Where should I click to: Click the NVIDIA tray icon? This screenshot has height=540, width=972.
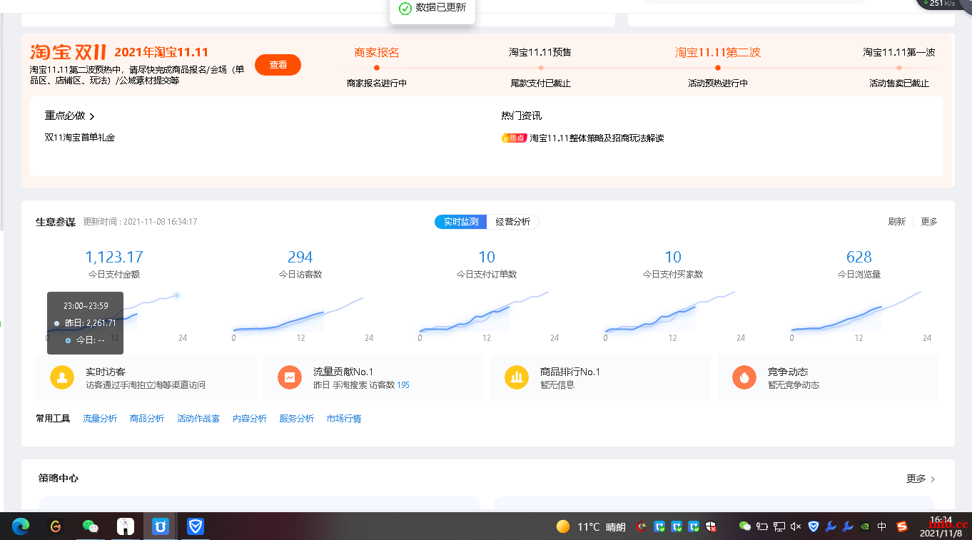pos(865,527)
